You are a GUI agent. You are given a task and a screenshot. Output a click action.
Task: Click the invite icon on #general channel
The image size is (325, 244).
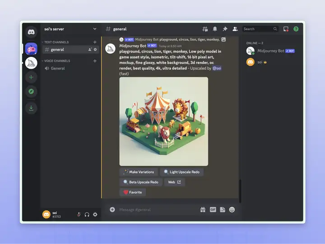pyautogui.click(x=90, y=49)
